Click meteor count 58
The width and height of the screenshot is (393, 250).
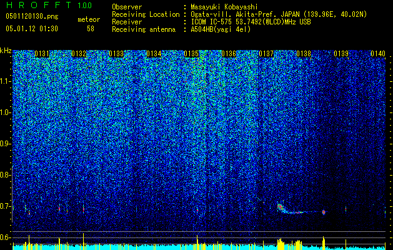91,29
